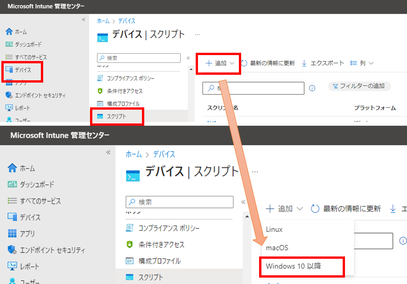Open ホーム in the upper screenshot's sidebar
407x284 pixels.
[x=16, y=32]
